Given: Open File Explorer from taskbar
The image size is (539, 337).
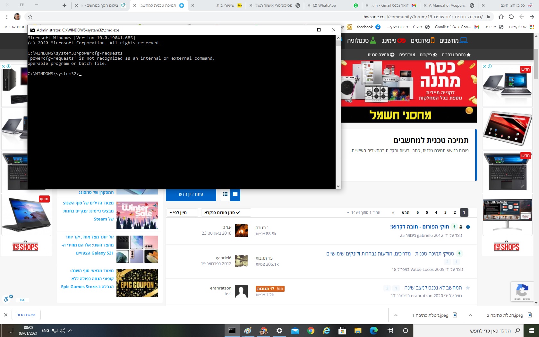Looking at the screenshot, I should (x=358, y=331).
